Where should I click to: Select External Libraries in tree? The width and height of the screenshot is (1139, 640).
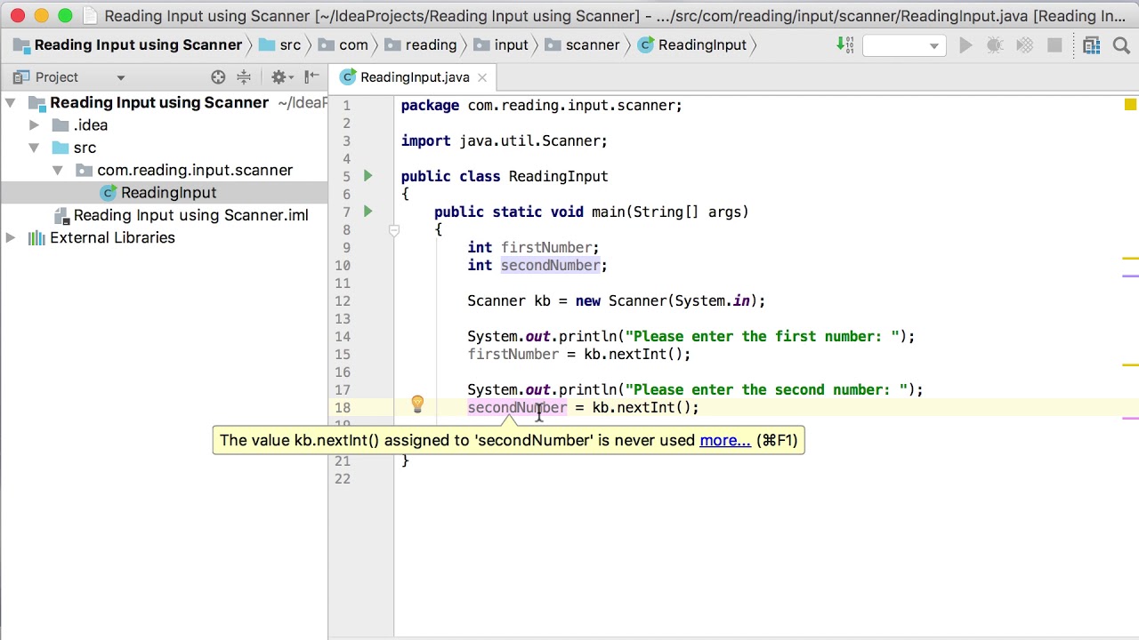[x=112, y=237]
